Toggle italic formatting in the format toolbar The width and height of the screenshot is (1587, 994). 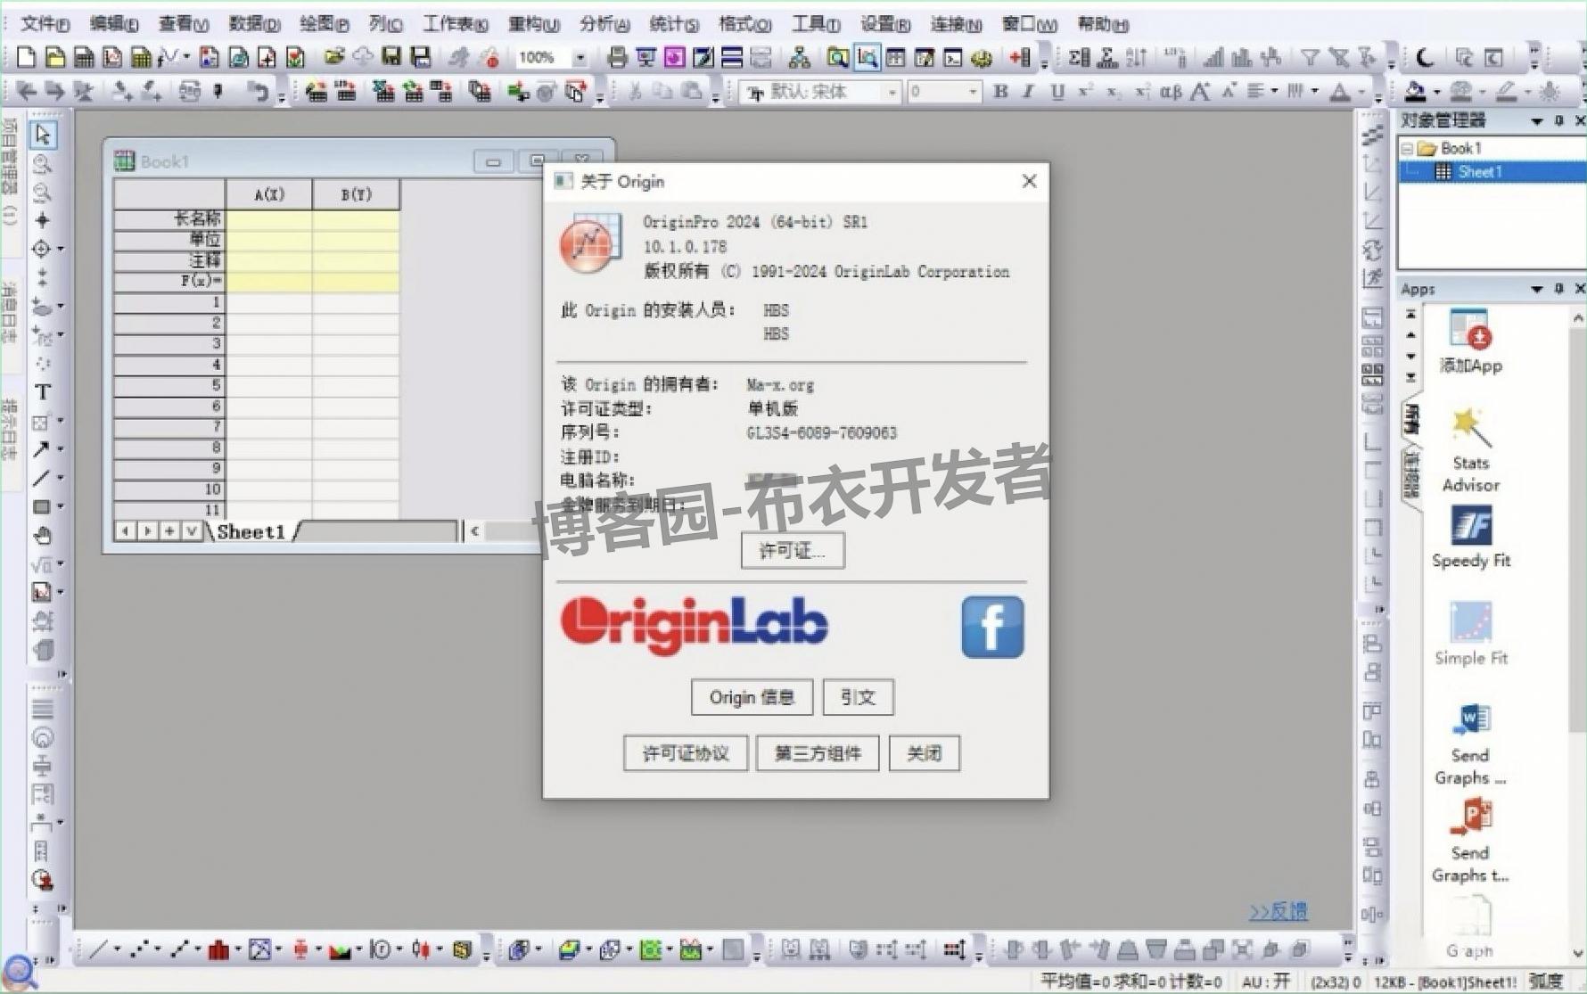tap(1027, 91)
